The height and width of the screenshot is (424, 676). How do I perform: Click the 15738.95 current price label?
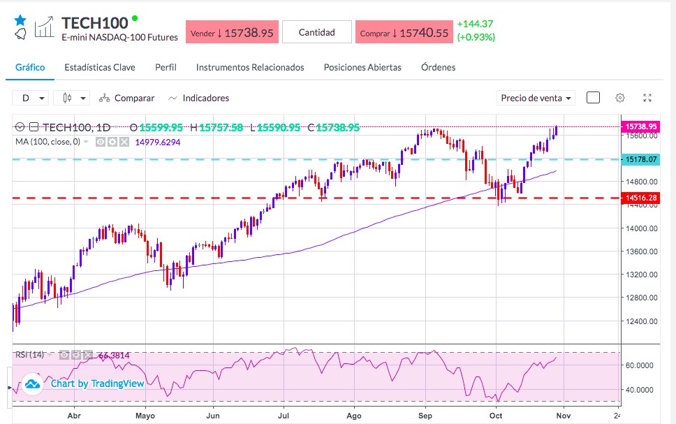(640, 126)
